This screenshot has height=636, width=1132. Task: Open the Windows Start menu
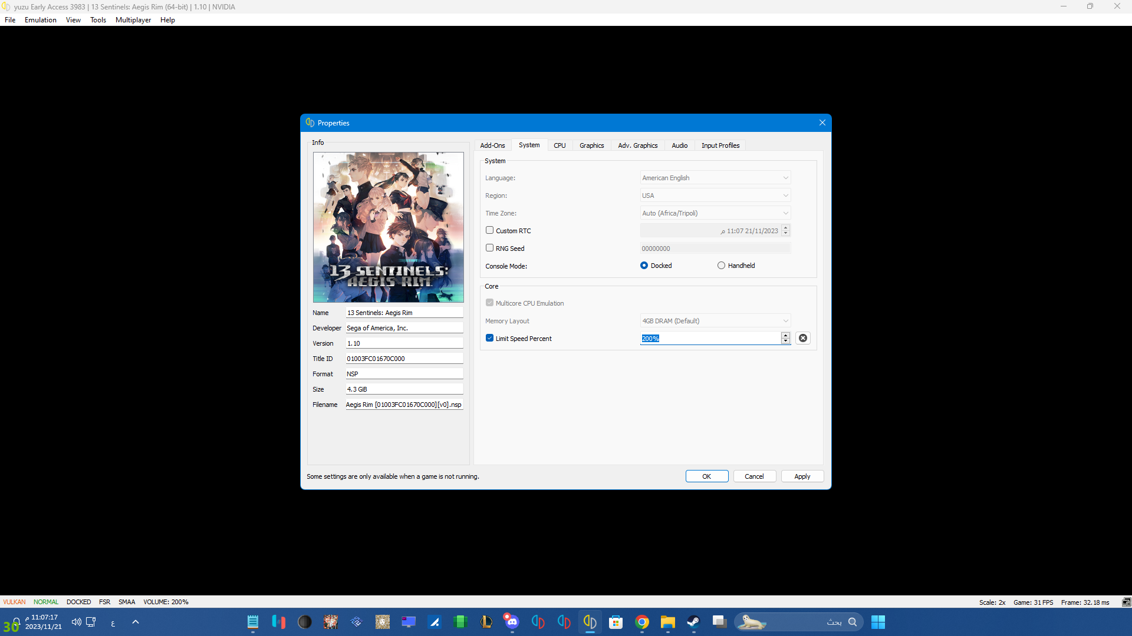[x=878, y=622]
